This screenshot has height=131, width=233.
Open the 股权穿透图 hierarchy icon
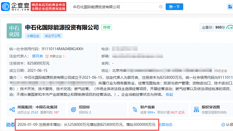[196, 110]
